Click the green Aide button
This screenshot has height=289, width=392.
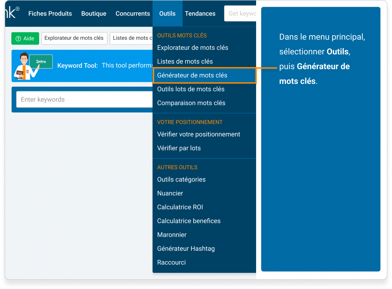(25, 38)
